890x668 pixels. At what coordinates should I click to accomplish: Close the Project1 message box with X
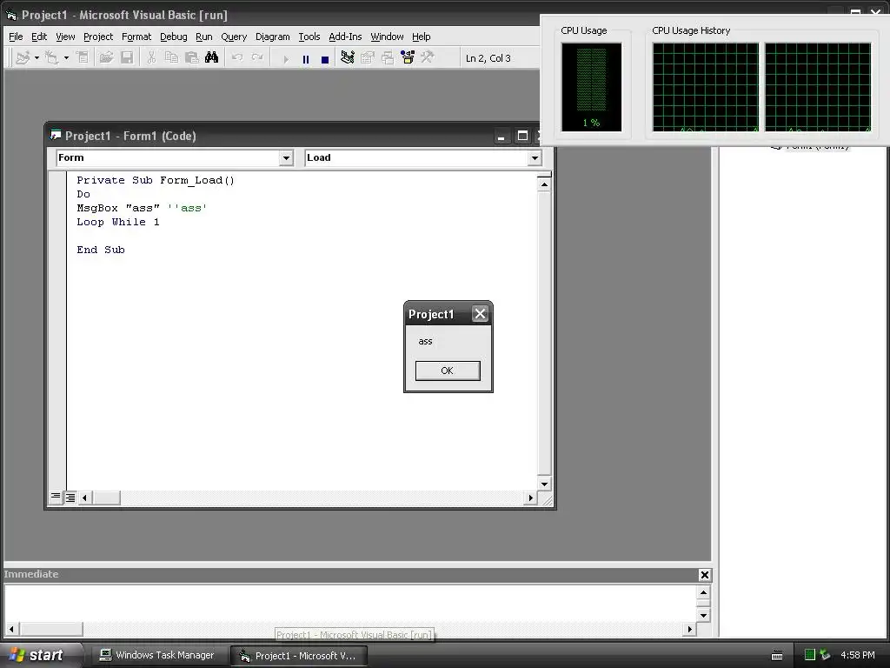click(x=480, y=313)
